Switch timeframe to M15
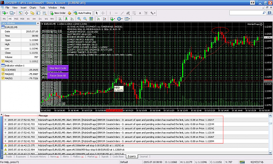The height and width of the screenshot is (164, 273). coord(16,19)
